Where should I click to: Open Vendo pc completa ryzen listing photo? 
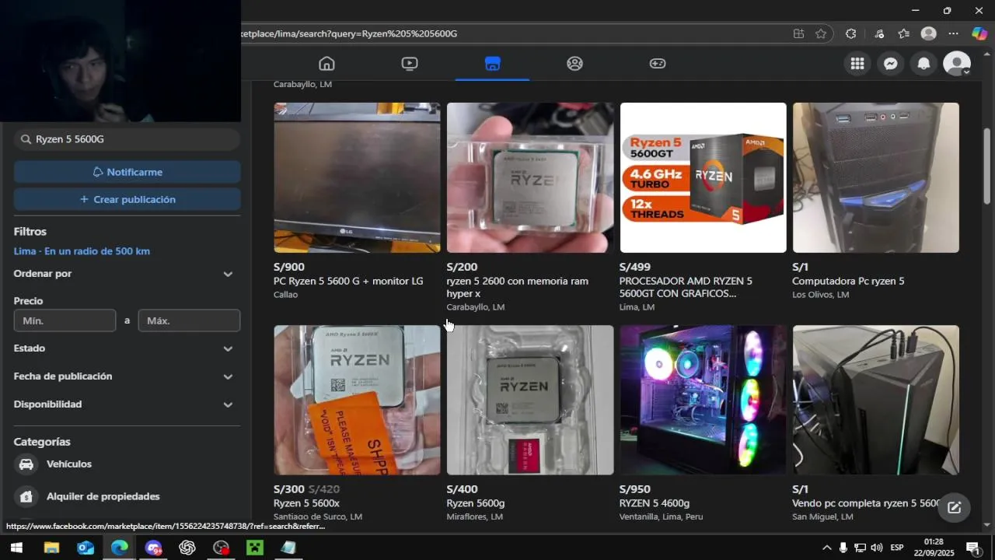coord(875,400)
